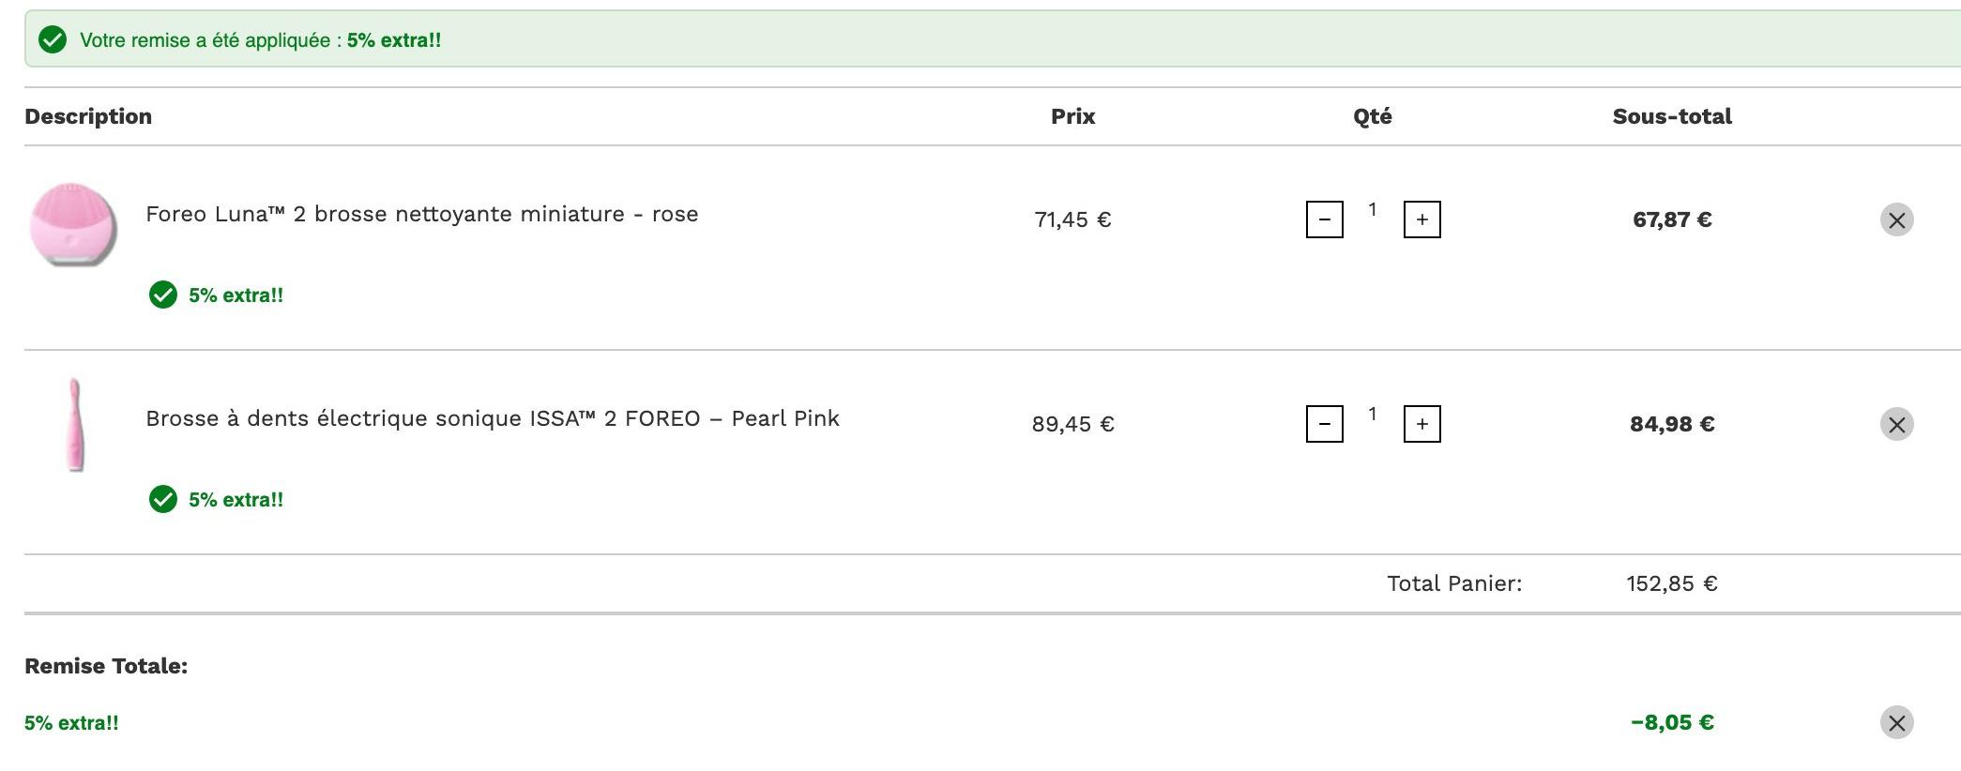Click 5% extra label under Remise Totale
Viewport: 1961px width, 771px height.
(71, 723)
